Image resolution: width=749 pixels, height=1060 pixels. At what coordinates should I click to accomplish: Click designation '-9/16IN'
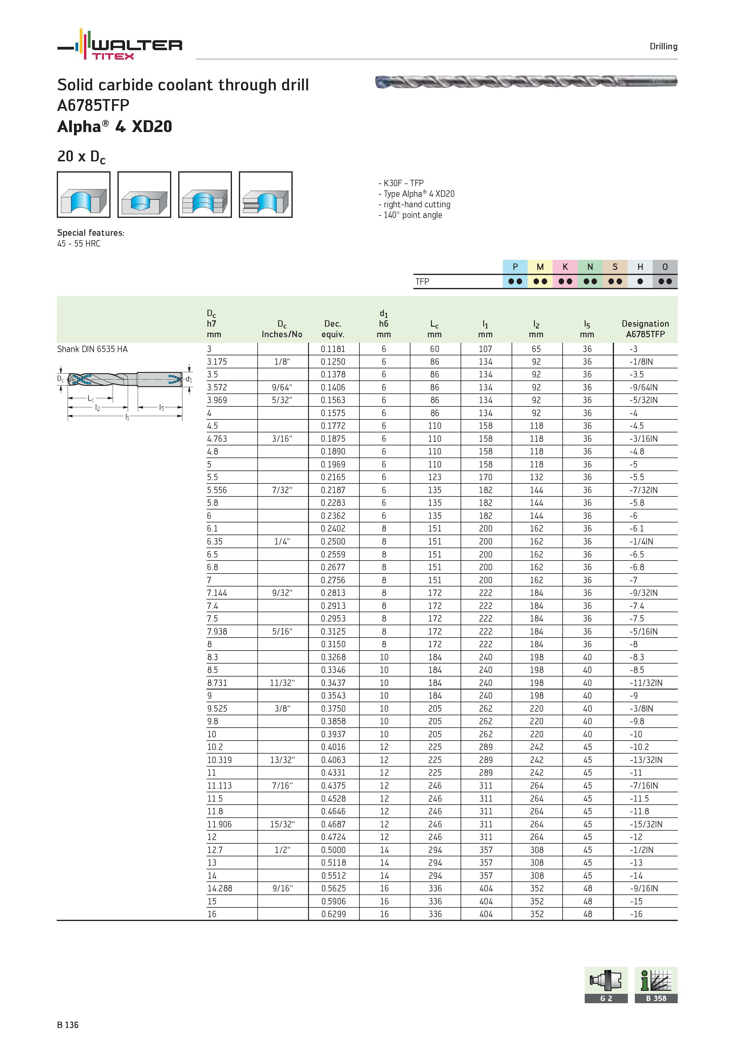(x=644, y=888)
